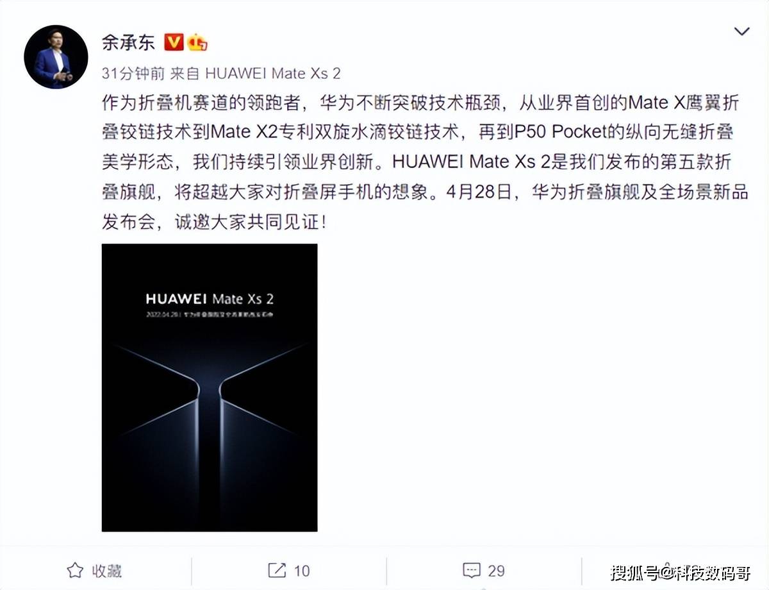Screen dimensions: 769x590
Task: Select the 收藏 label text
Action: tap(106, 569)
